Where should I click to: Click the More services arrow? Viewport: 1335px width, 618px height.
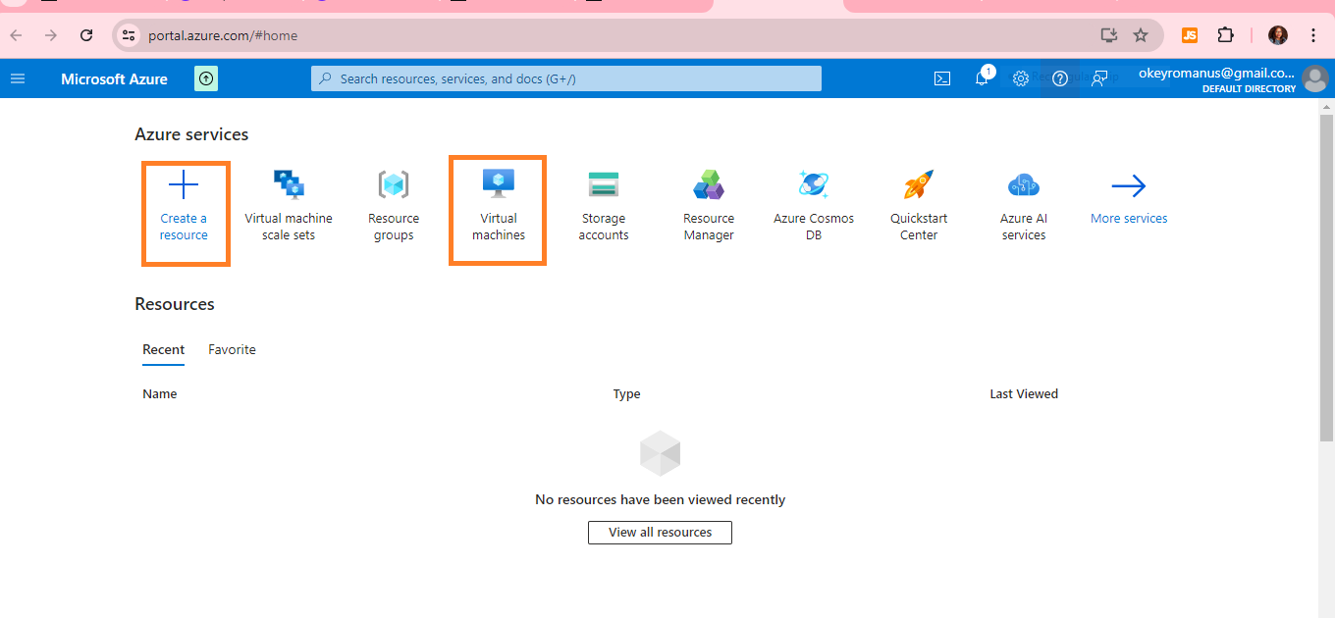(x=1129, y=185)
